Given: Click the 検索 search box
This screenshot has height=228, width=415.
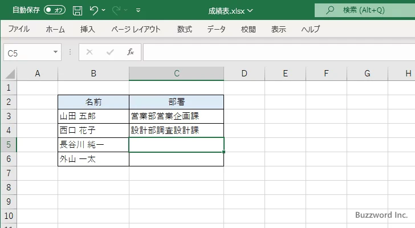Looking at the screenshot, I should tap(365, 10).
